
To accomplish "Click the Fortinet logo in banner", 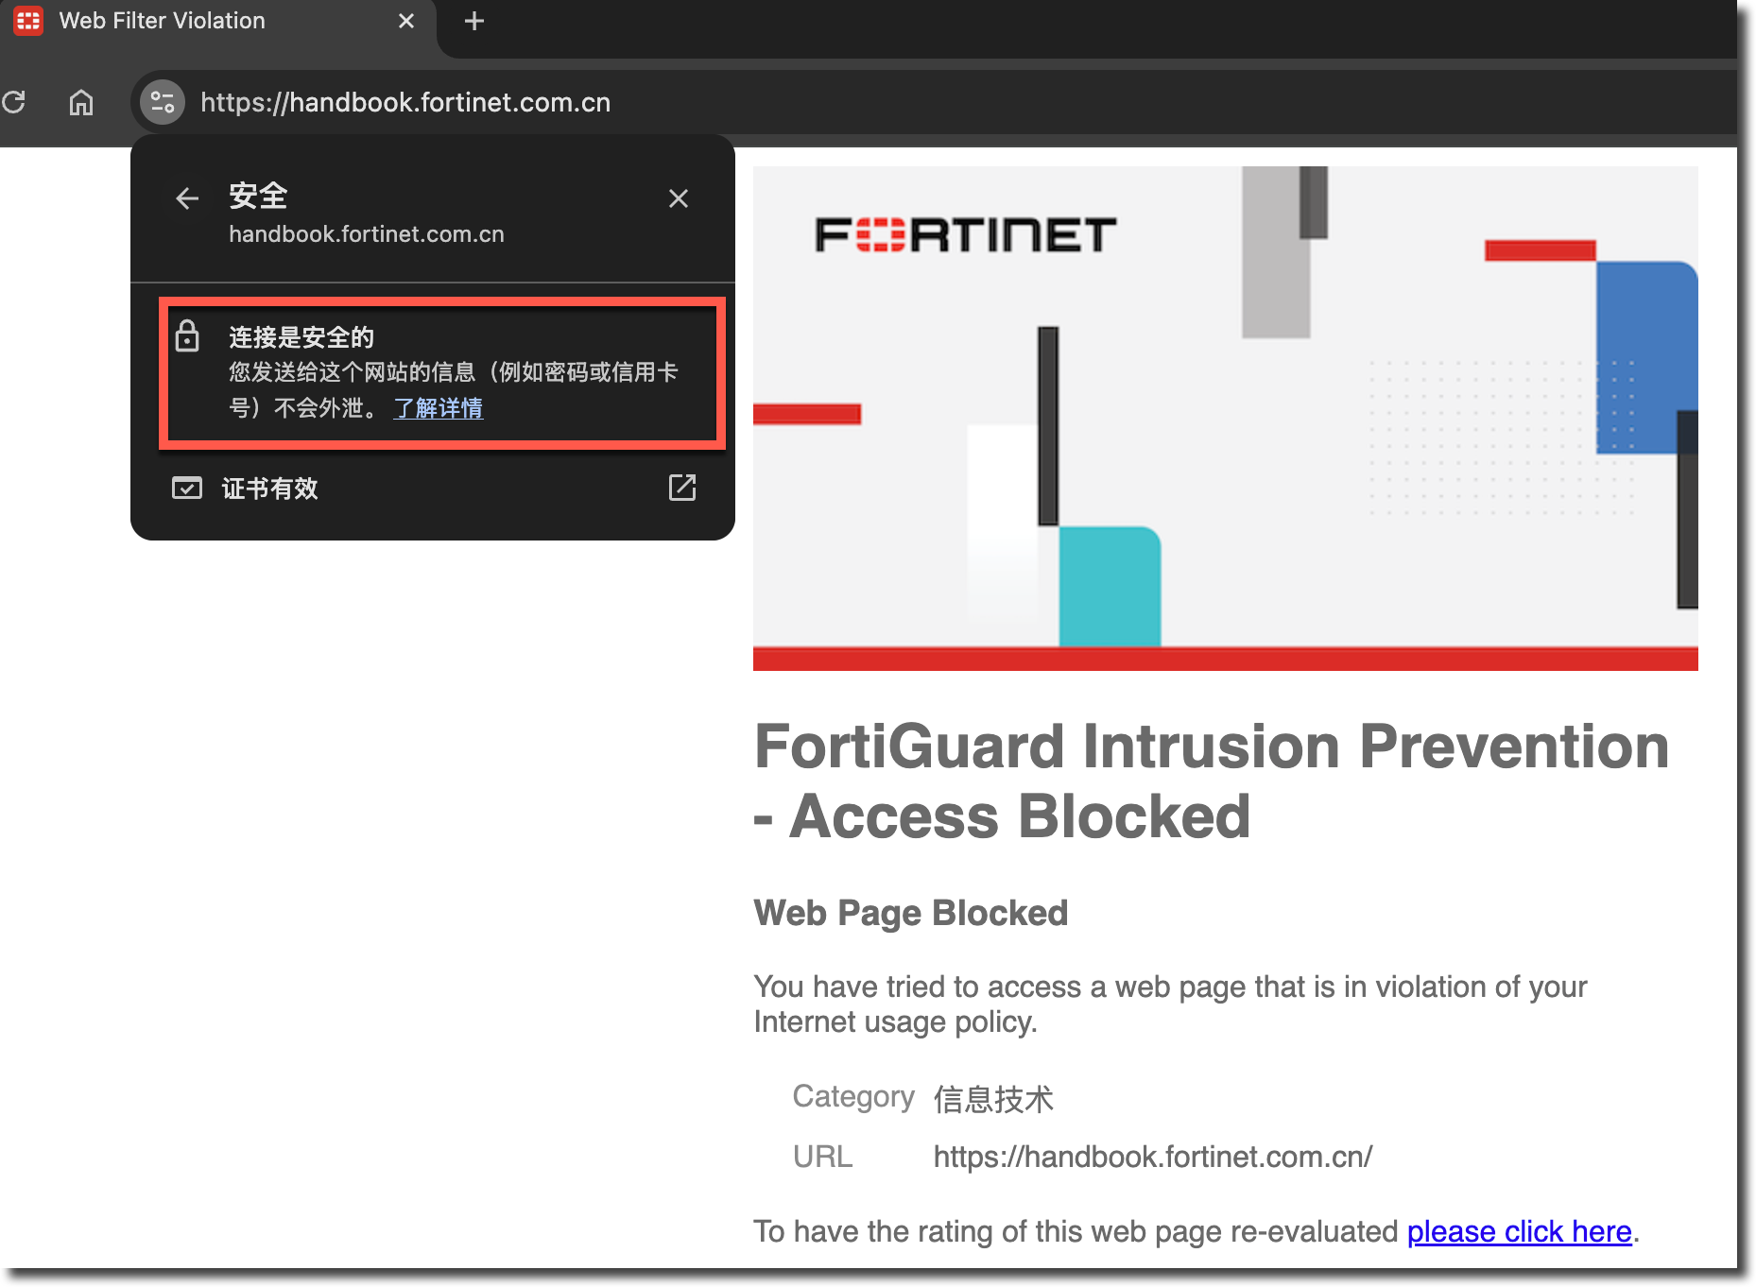I will [965, 235].
